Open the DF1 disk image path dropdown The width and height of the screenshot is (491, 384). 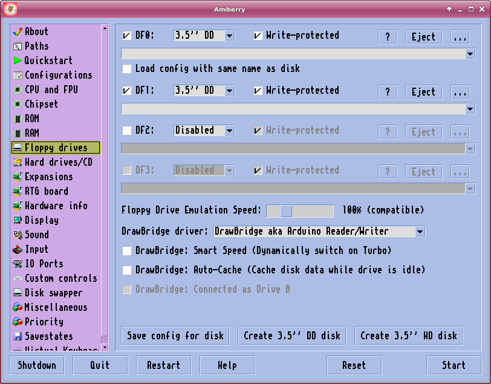(x=470, y=109)
